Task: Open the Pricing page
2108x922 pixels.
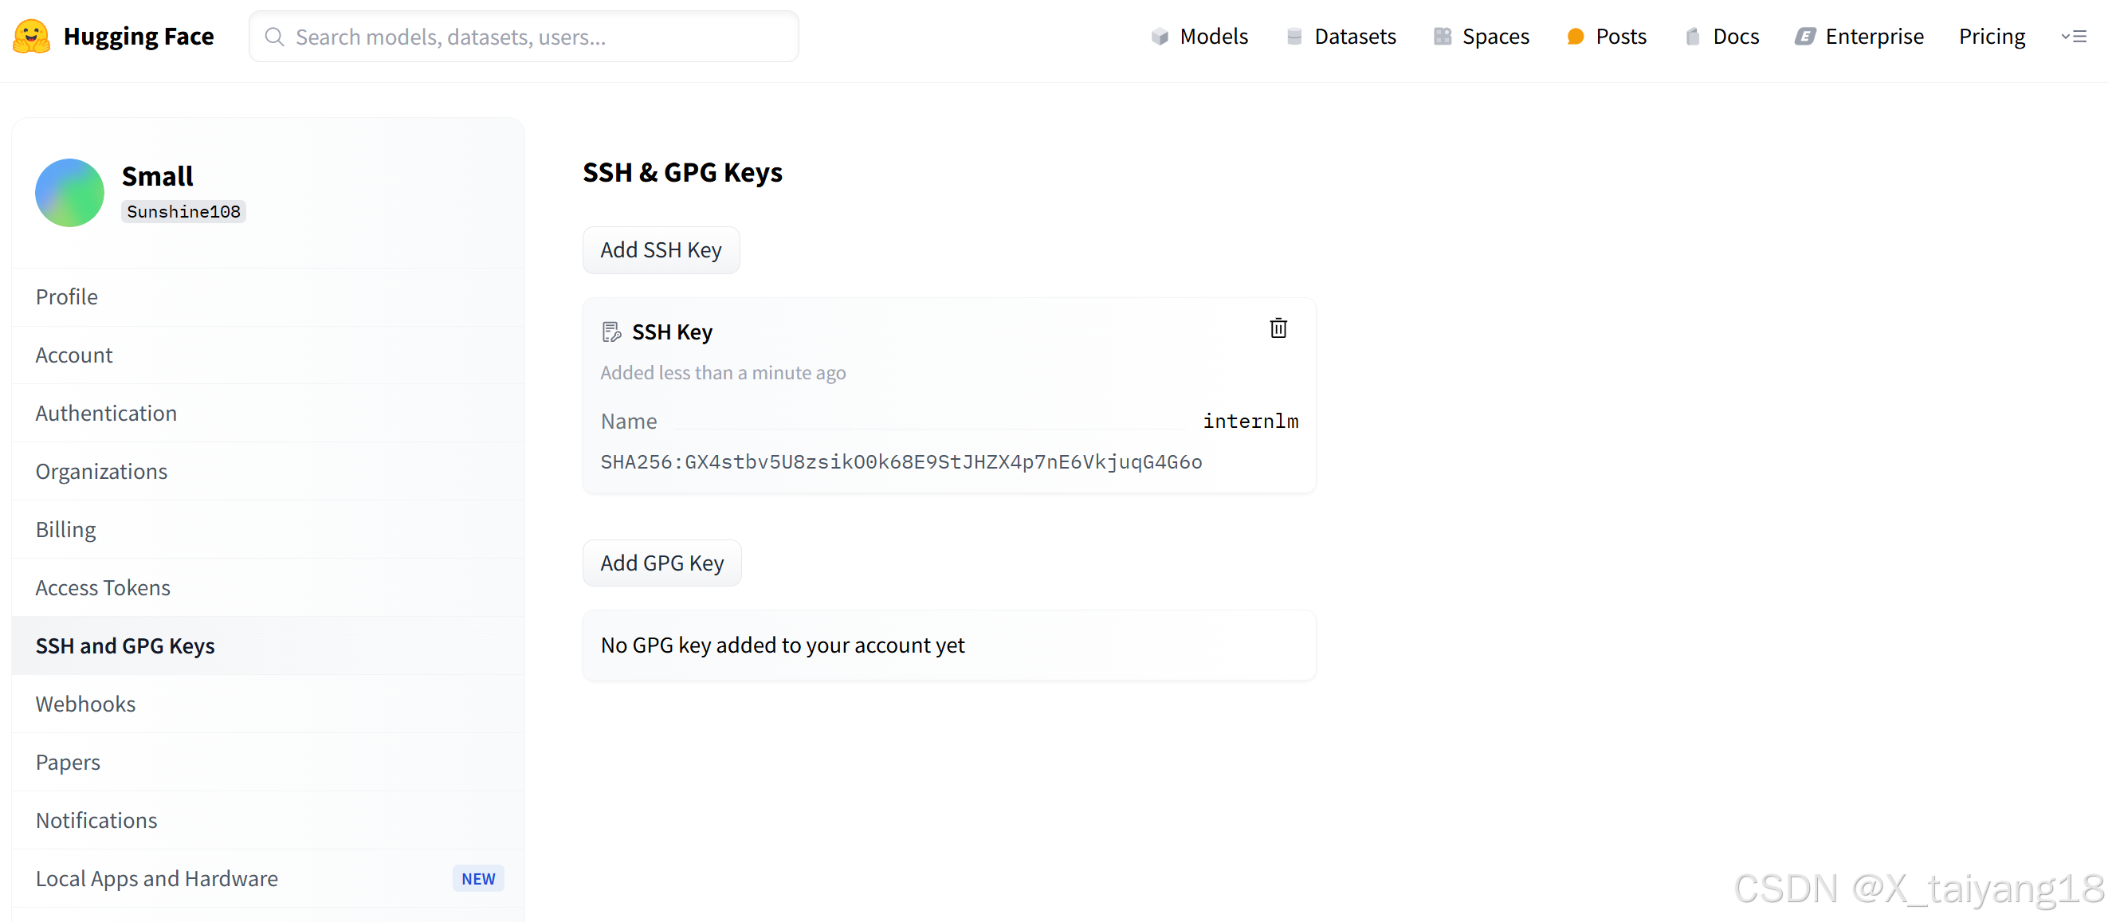Action: (1991, 37)
